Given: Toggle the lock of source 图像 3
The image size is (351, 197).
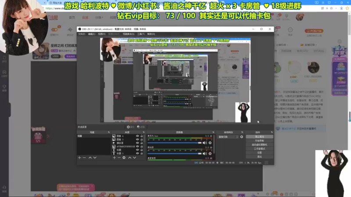Looking at the screenshot, I should (x=141, y=139).
